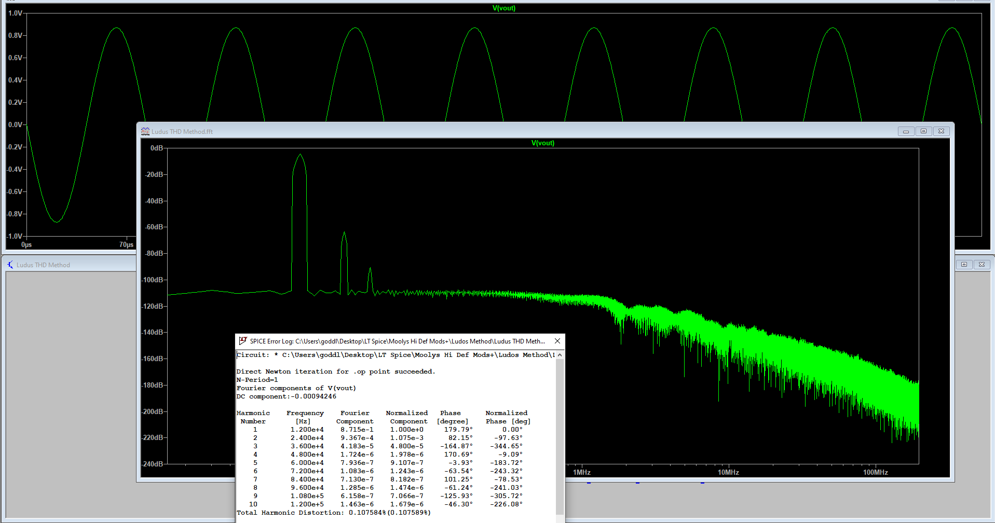The image size is (995, 523).
Task: Click the Fourier component value 7.936e-7
Action: tap(357, 463)
